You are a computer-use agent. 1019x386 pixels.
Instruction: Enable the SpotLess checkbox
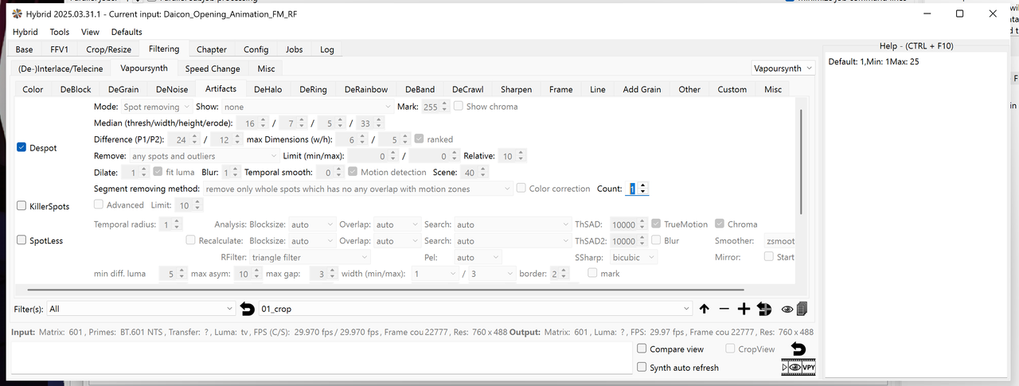pyautogui.click(x=22, y=240)
